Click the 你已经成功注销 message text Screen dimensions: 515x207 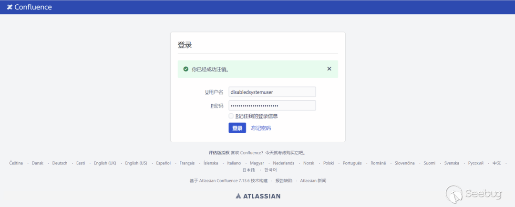pos(210,69)
